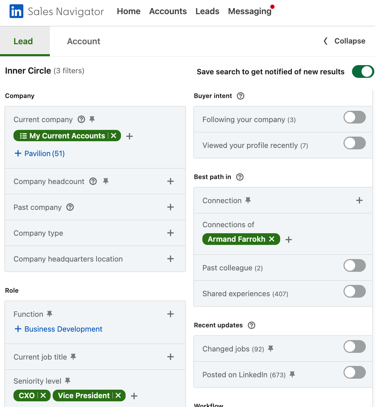Click pin icon beside Seniority level

[68, 381]
